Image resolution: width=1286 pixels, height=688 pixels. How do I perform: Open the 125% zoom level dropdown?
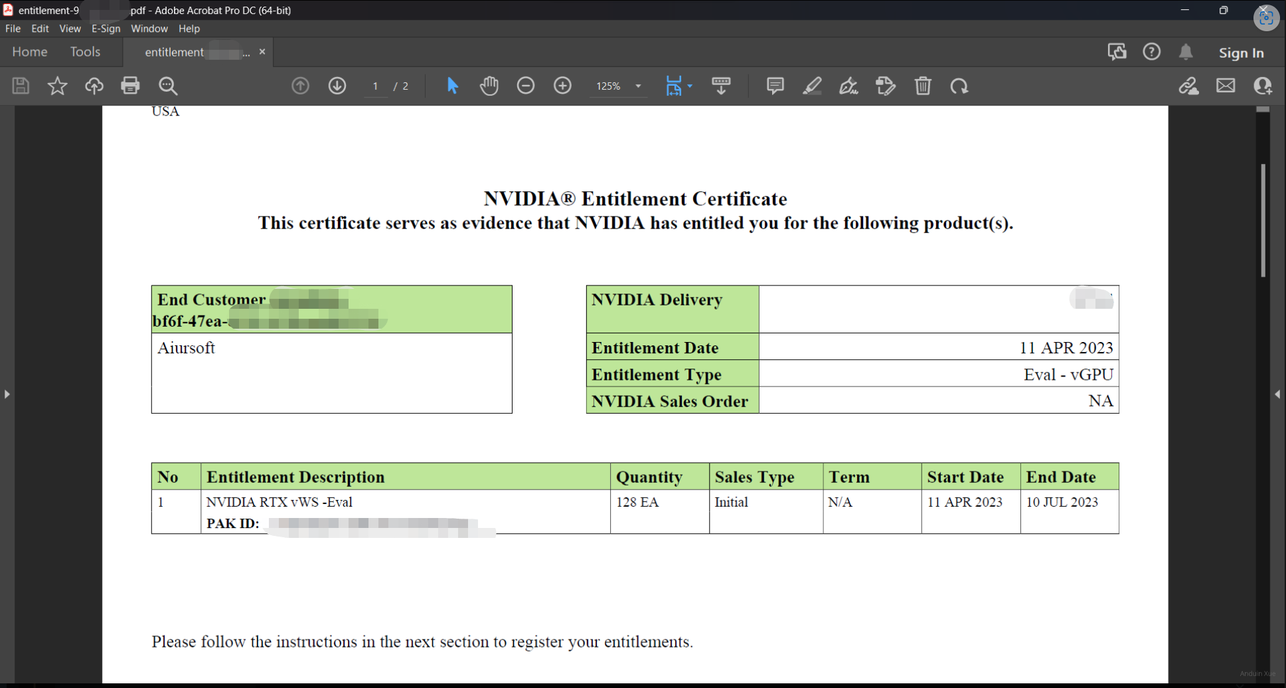[638, 86]
